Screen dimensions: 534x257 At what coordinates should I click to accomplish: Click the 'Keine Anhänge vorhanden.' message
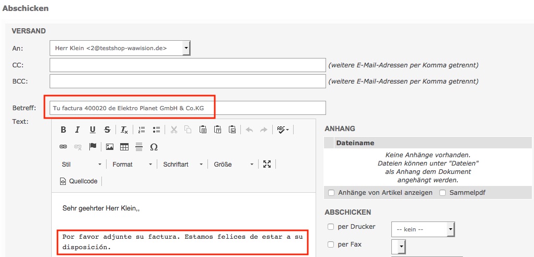(427, 155)
